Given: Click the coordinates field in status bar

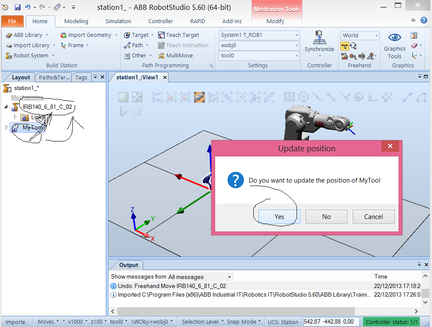Looking at the screenshot, I should (331, 321).
